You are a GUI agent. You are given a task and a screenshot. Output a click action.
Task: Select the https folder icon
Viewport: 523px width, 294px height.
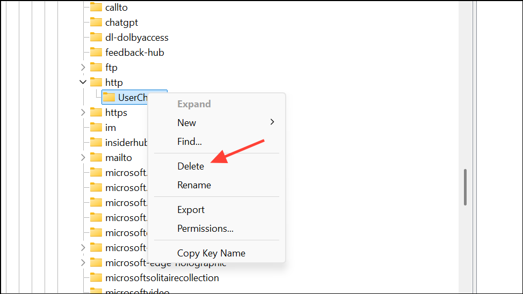96,113
